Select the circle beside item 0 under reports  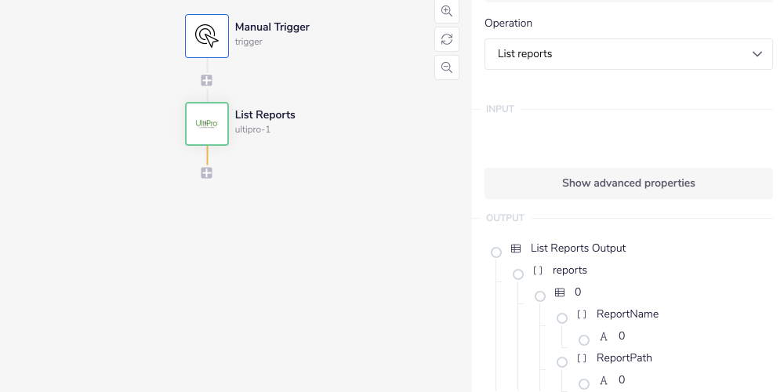click(x=540, y=296)
